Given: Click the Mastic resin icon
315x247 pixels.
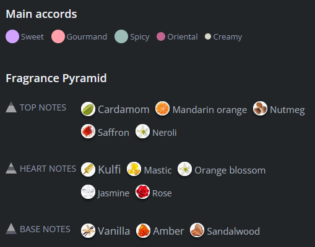Looking at the screenshot, I should (134, 169).
